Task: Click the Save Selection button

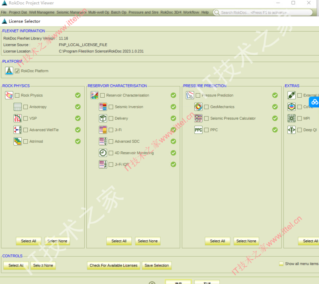Action: (x=156, y=265)
